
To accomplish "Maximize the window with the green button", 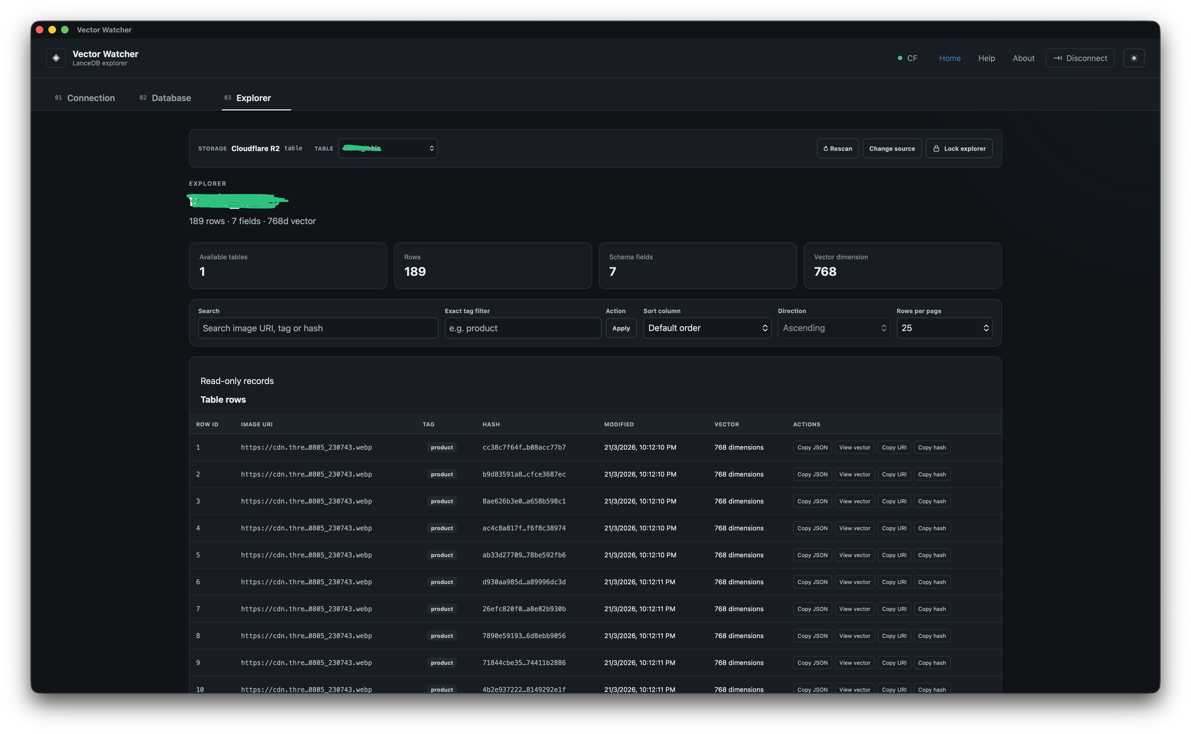I will pos(65,30).
